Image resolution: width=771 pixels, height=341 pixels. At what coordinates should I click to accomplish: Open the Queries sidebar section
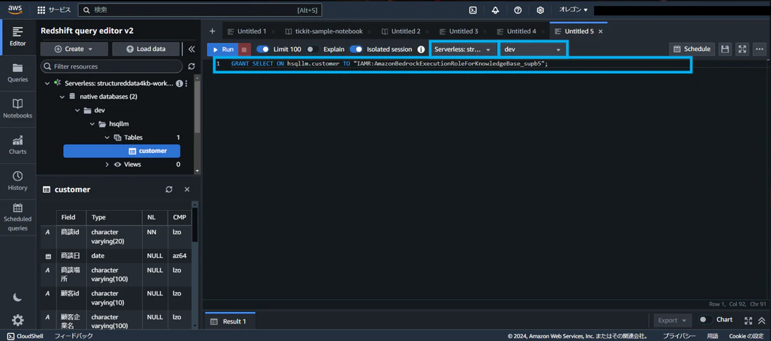pos(17,72)
